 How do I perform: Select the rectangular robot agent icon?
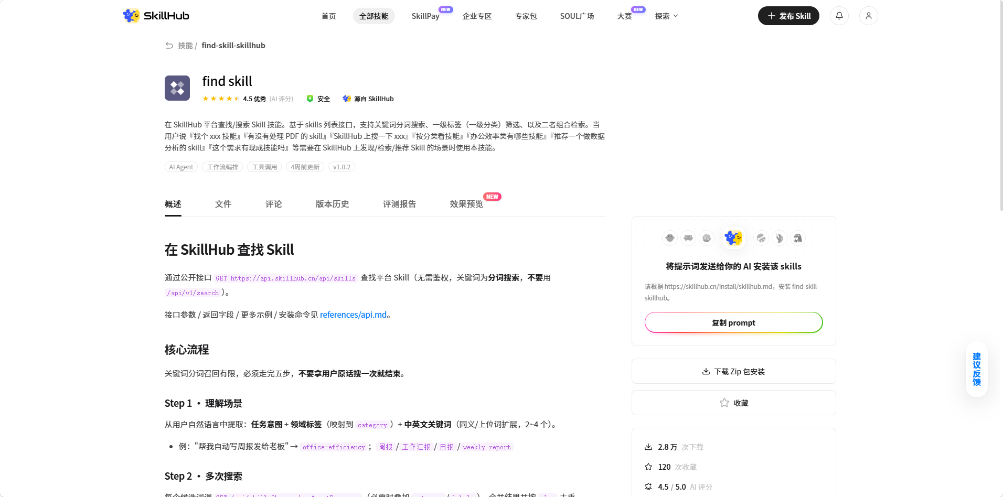[x=688, y=238]
